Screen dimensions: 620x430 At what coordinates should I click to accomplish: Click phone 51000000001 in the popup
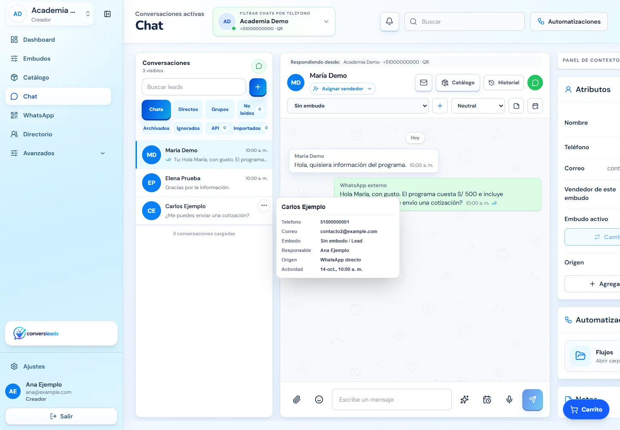pyautogui.click(x=335, y=222)
